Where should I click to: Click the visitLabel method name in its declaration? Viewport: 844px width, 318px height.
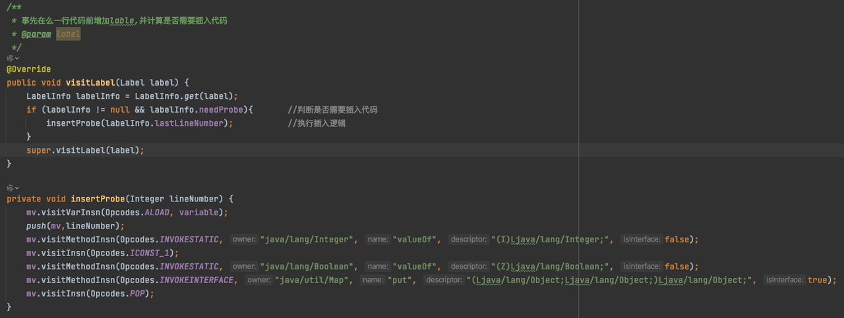click(x=90, y=82)
